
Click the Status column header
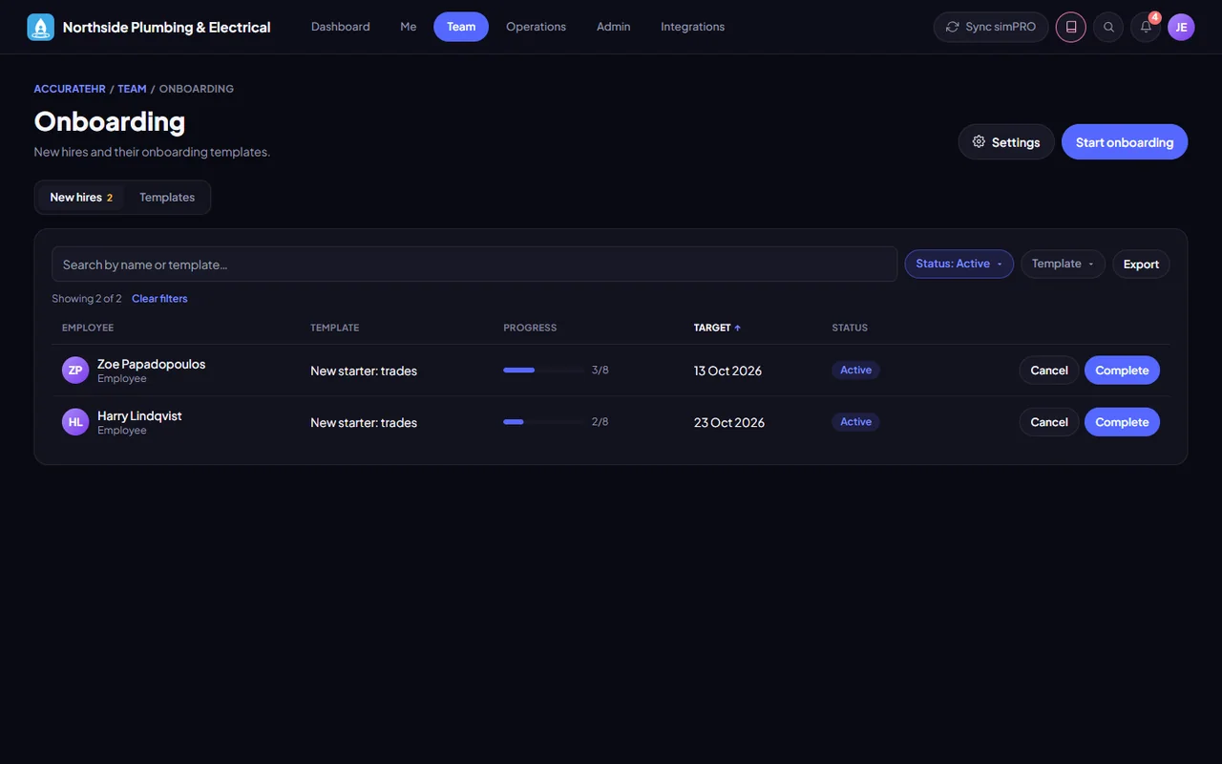[x=850, y=328]
